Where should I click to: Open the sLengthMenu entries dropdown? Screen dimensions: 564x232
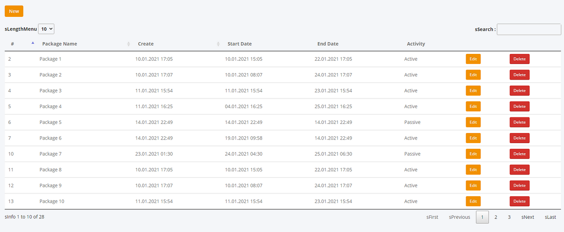point(46,29)
